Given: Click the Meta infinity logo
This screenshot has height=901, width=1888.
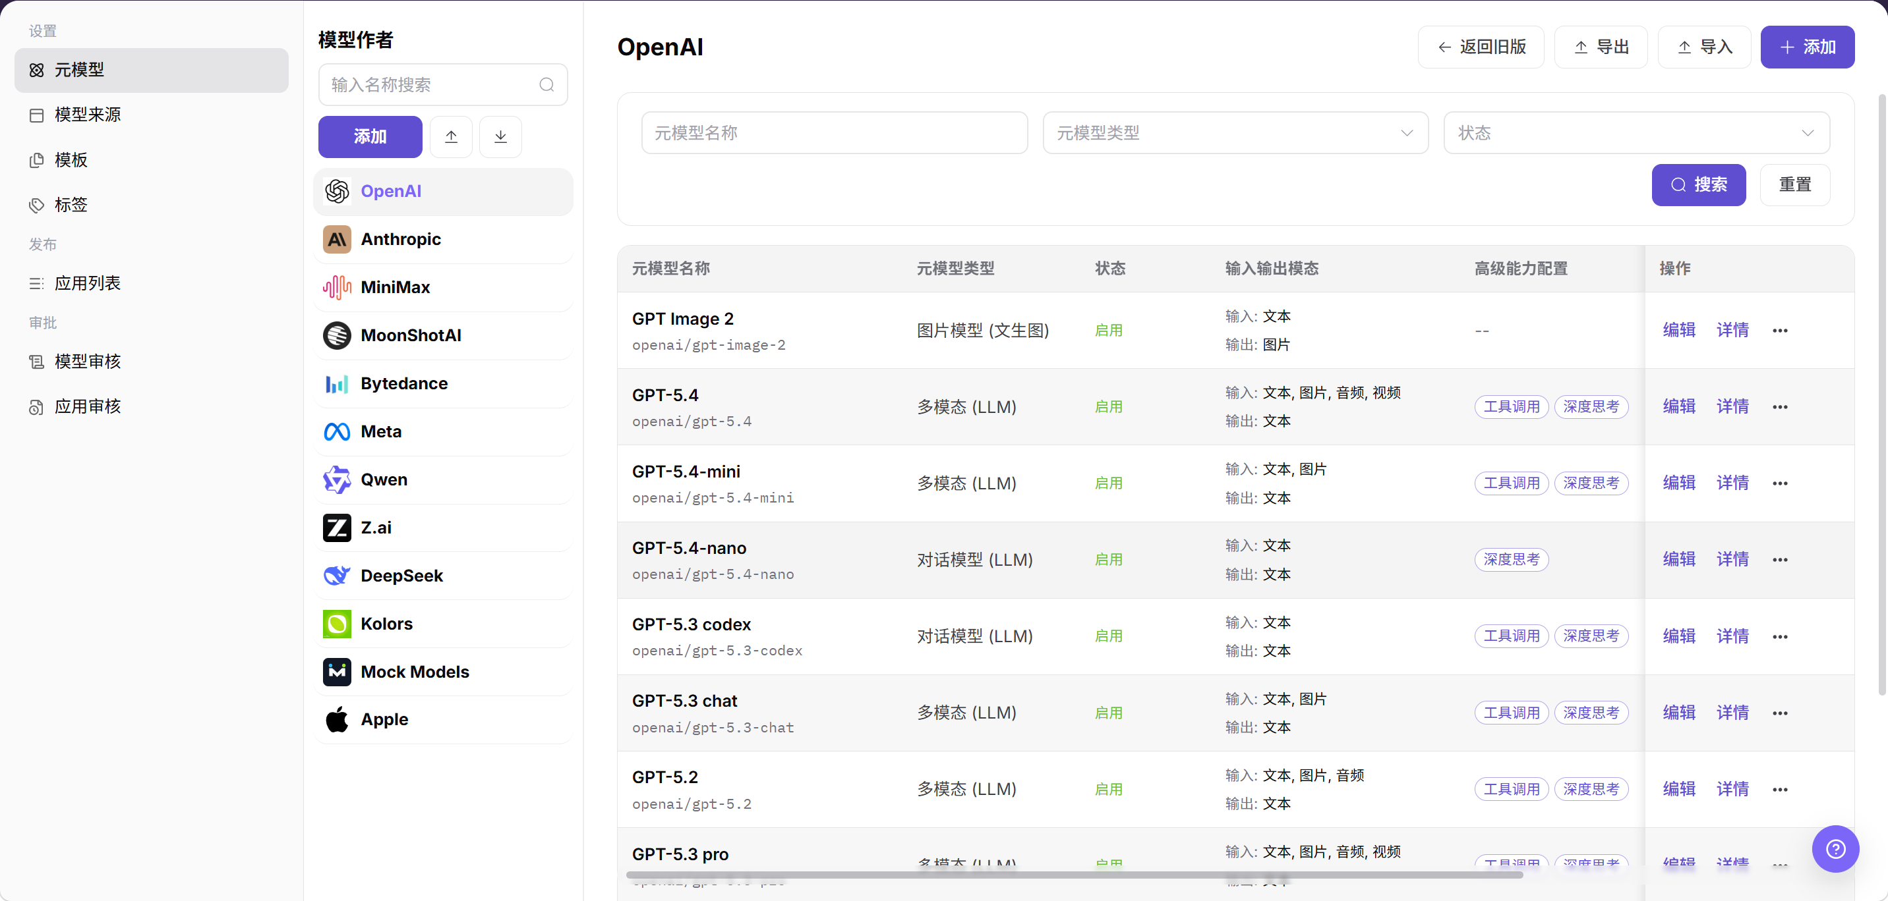Looking at the screenshot, I should [x=337, y=431].
